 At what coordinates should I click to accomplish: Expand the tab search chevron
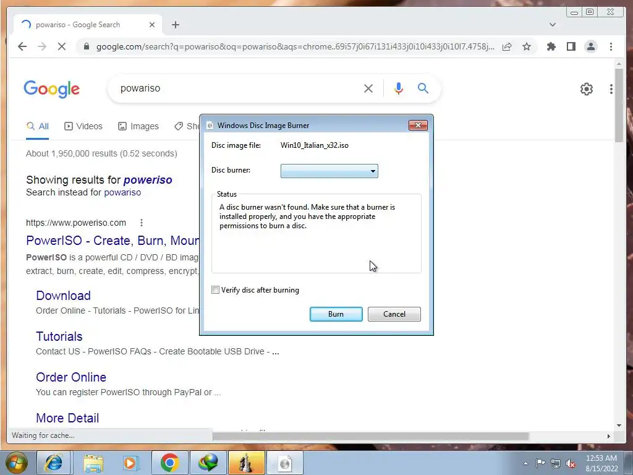pos(552,25)
